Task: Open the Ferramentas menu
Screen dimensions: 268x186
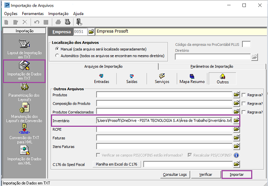Action: click(x=33, y=14)
